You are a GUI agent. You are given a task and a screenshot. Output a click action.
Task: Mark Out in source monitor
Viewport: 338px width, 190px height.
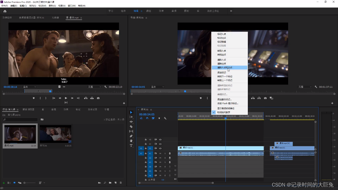tap(46, 98)
